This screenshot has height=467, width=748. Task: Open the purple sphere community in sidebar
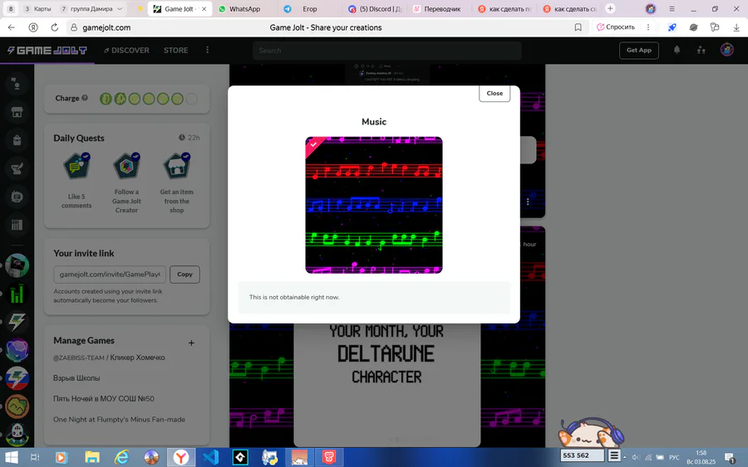(17, 350)
